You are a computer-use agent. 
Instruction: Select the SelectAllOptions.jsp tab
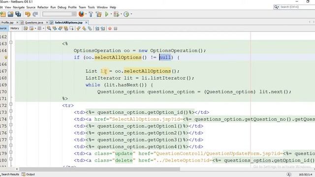68,23
